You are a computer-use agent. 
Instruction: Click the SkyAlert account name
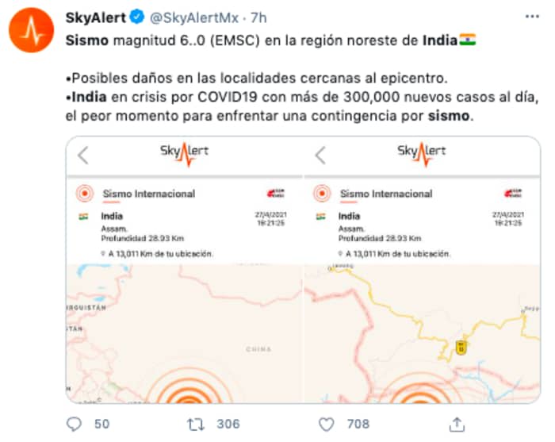(96, 17)
